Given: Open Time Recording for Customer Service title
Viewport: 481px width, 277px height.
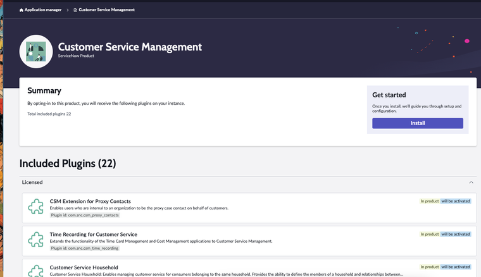Looking at the screenshot, I should (93, 235).
